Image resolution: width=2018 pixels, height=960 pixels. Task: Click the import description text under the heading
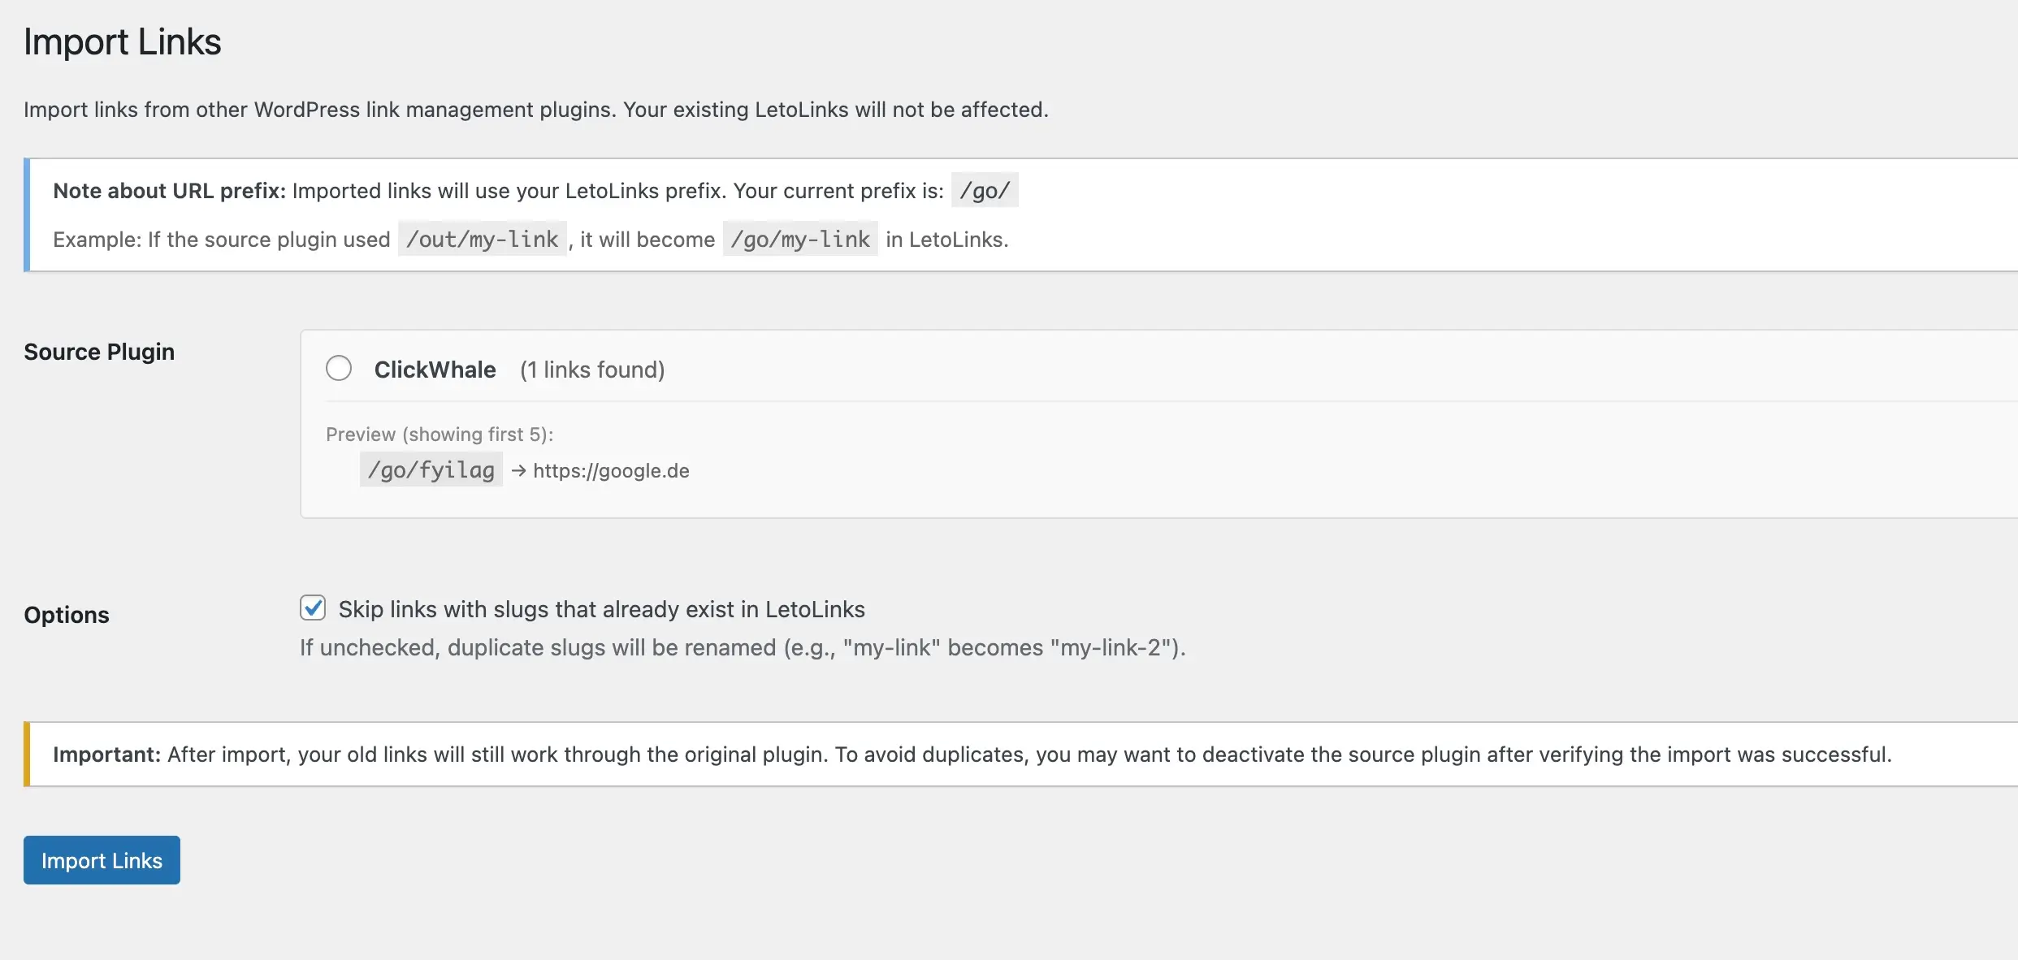tap(536, 109)
